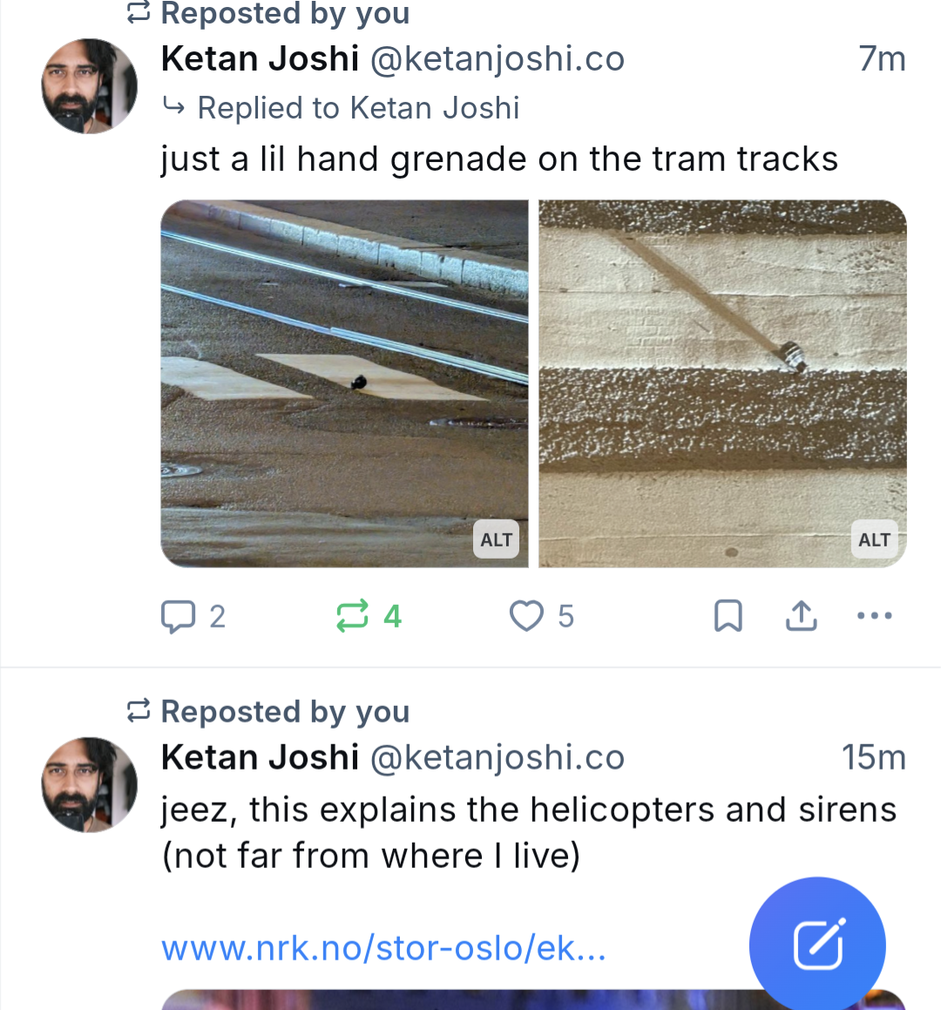Tap the share icon on grenade post
The width and height of the screenshot is (941, 1010).
(x=801, y=616)
